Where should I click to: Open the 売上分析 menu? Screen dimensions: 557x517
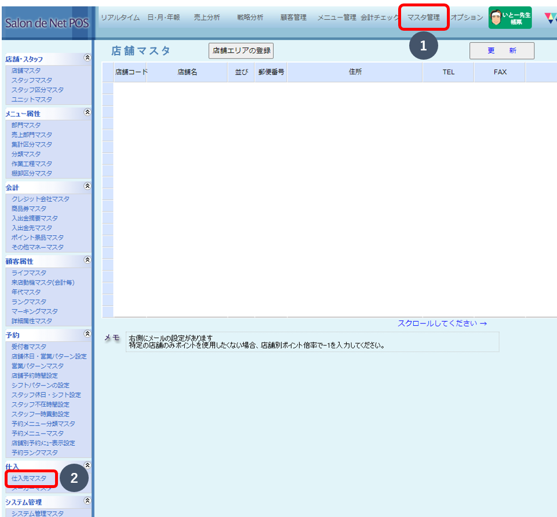[x=206, y=17]
